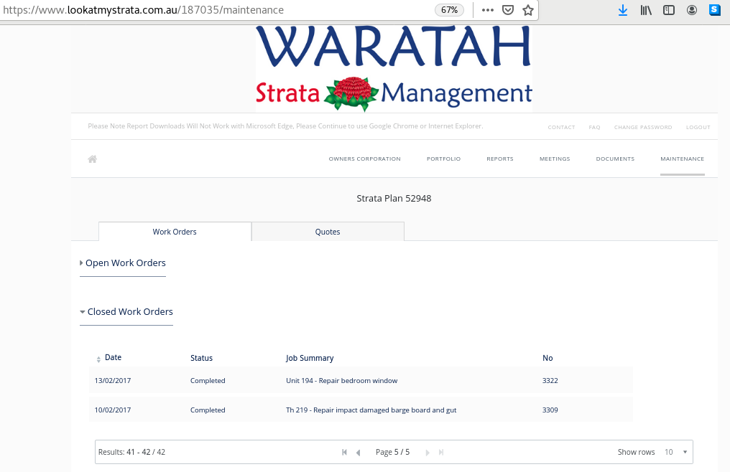Image resolution: width=730 pixels, height=472 pixels.
Task: Click the FAQ link
Action: pyautogui.click(x=594, y=127)
